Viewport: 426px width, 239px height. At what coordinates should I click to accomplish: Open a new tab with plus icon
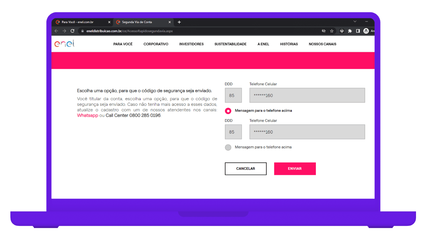[x=179, y=22]
